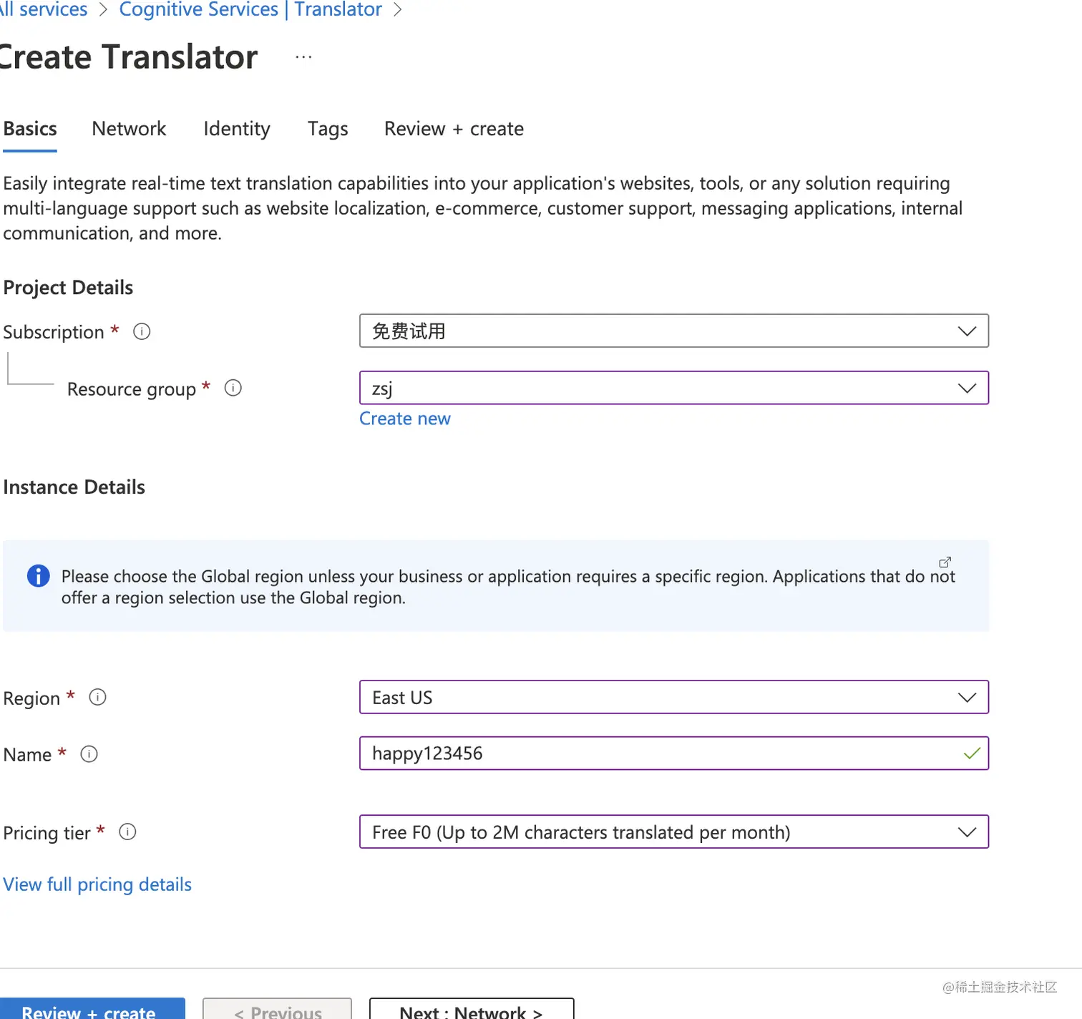Viewport: 1082px width, 1019px height.
Task: Open the external link icon in info banner
Action: point(945,562)
